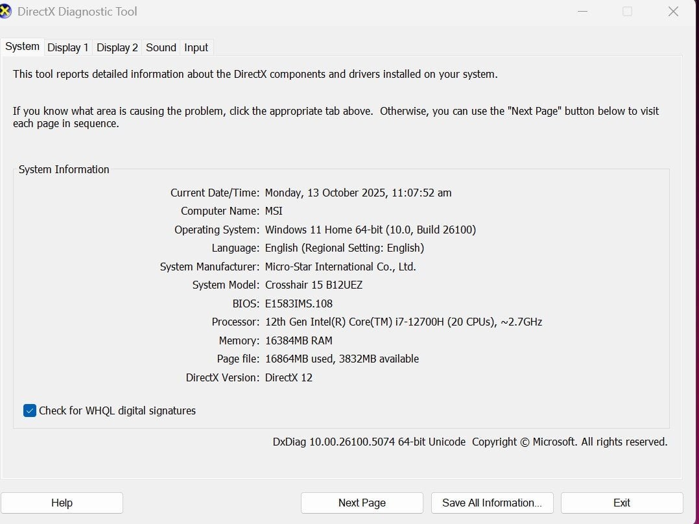Click the DirectX Diagnostic Tool window title

[x=77, y=12]
